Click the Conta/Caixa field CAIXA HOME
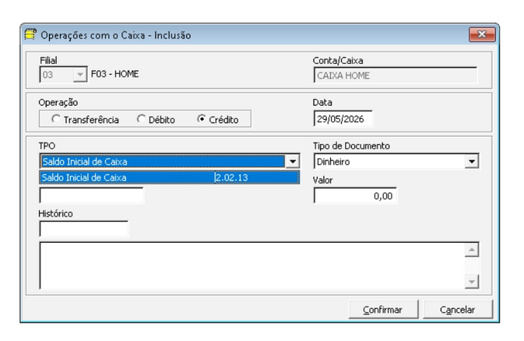524x341 pixels. (396, 76)
